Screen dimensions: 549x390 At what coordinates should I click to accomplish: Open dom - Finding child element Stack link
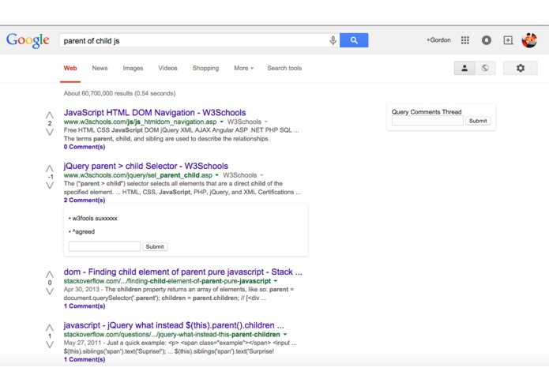tap(182, 272)
